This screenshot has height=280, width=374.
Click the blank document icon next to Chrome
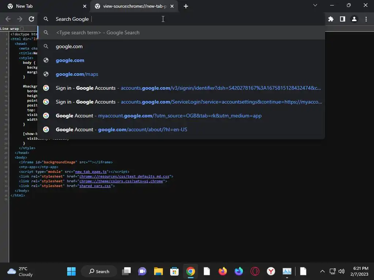(207, 271)
